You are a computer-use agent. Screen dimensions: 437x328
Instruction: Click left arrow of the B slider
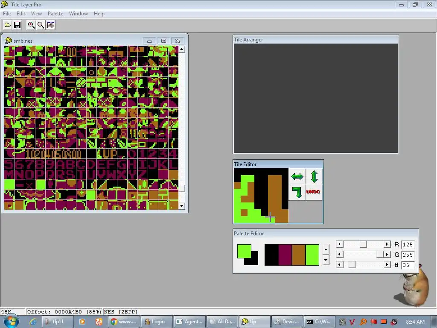tap(339, 265)
